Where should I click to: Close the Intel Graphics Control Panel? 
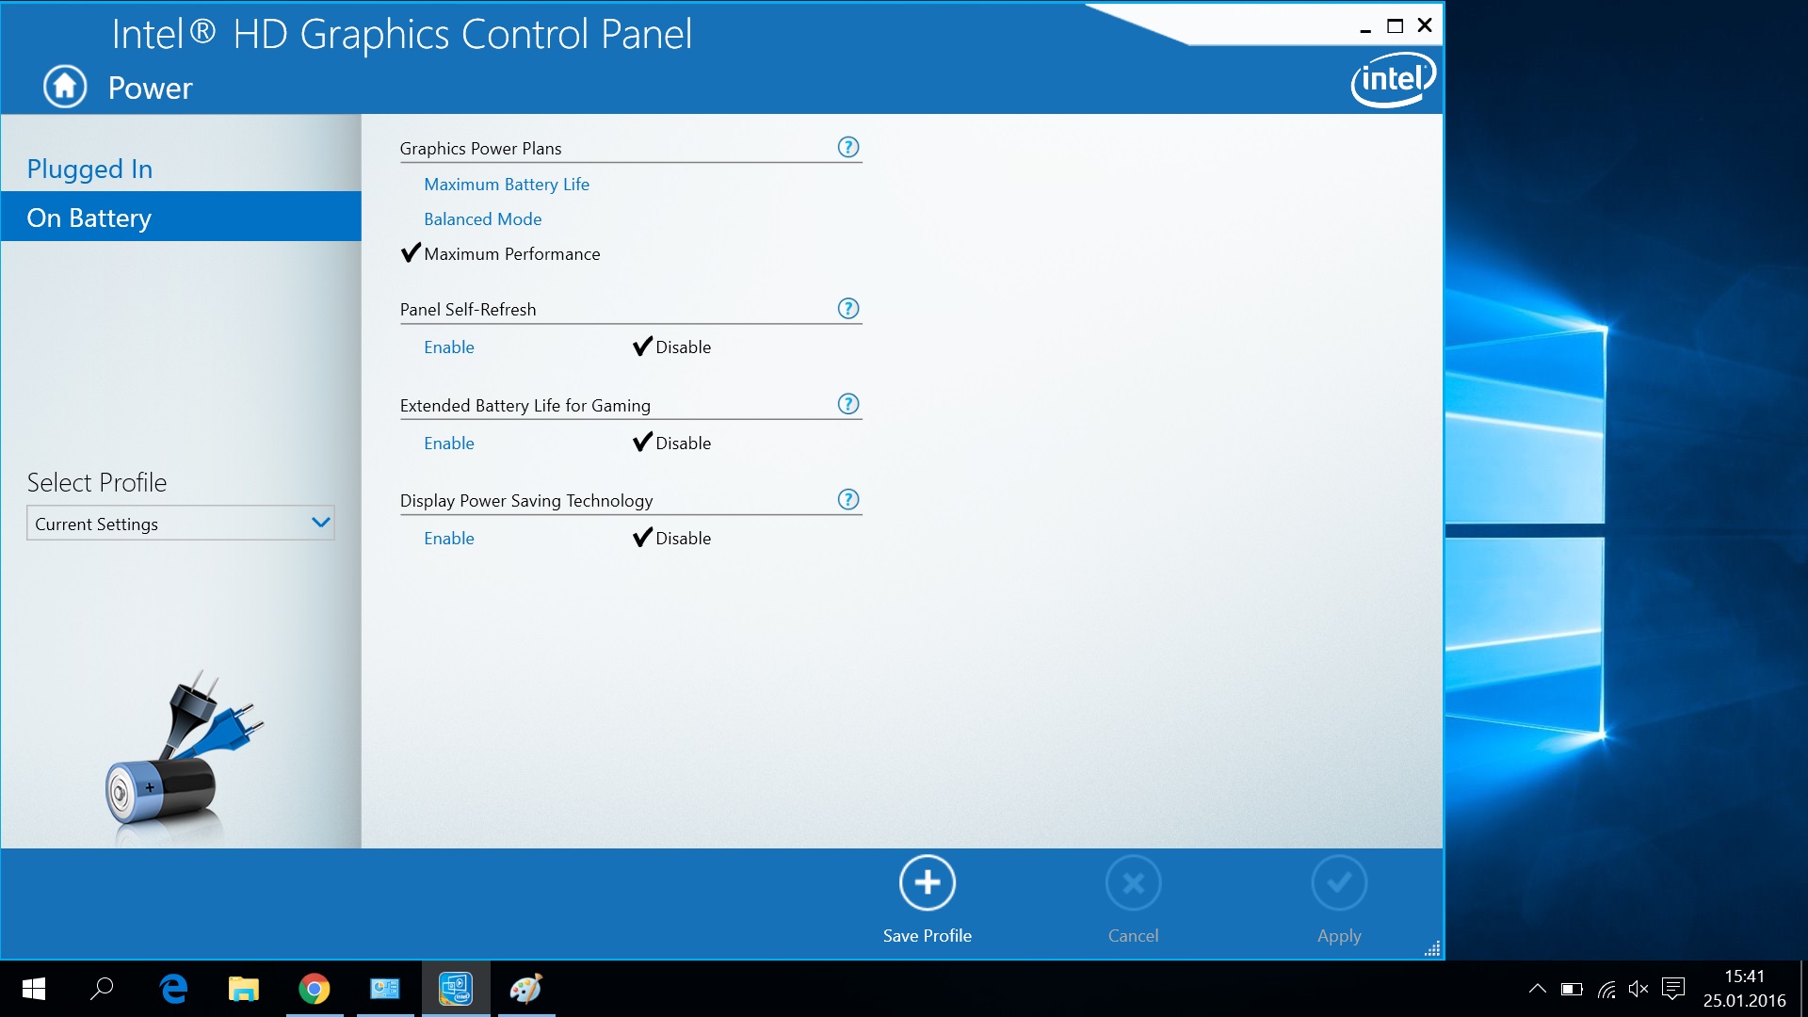[1425, 25]
